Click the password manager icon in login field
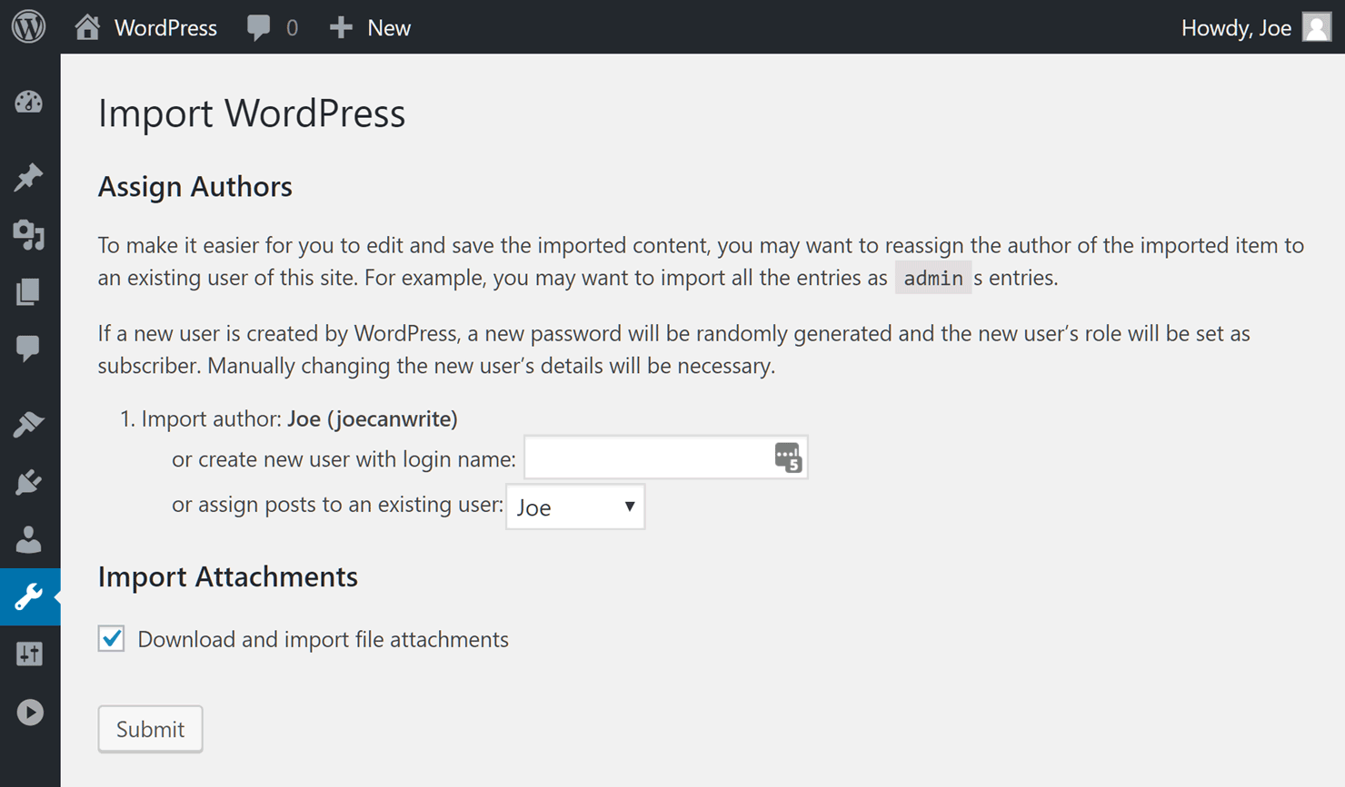This screenshot has width=1345, height=787. click(x=788, y=457)
